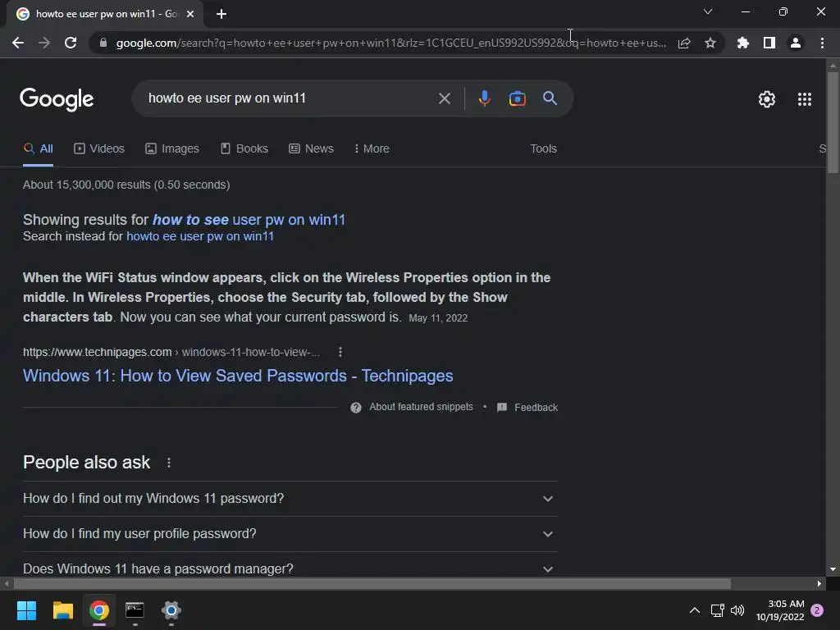Click the corrected 'how to see' link

pos(249,220)
